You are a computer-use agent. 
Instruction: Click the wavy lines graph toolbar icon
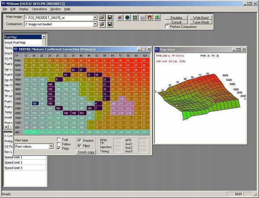click(x=143, y=18)
